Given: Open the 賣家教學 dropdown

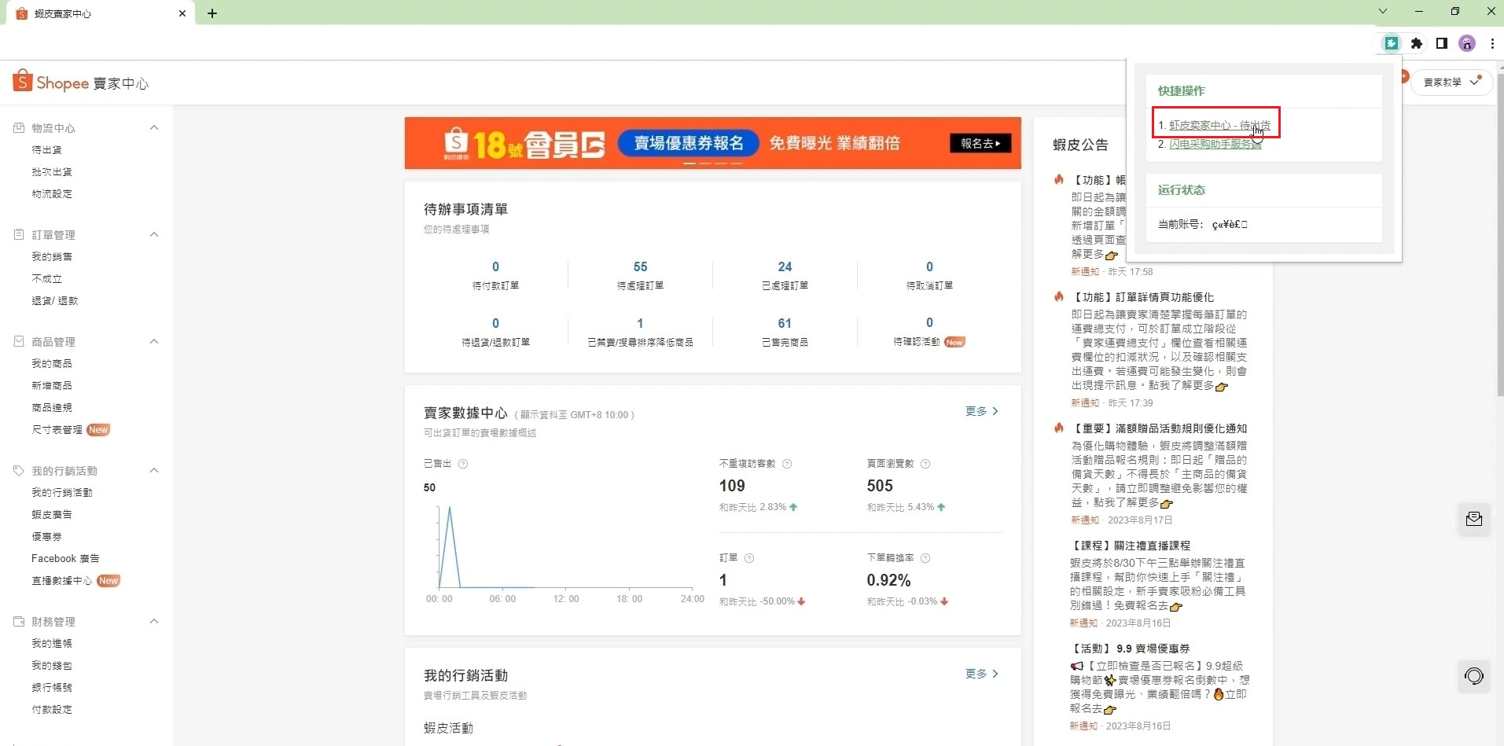Looking at the screenshot, I should [x=1452, y=82].
